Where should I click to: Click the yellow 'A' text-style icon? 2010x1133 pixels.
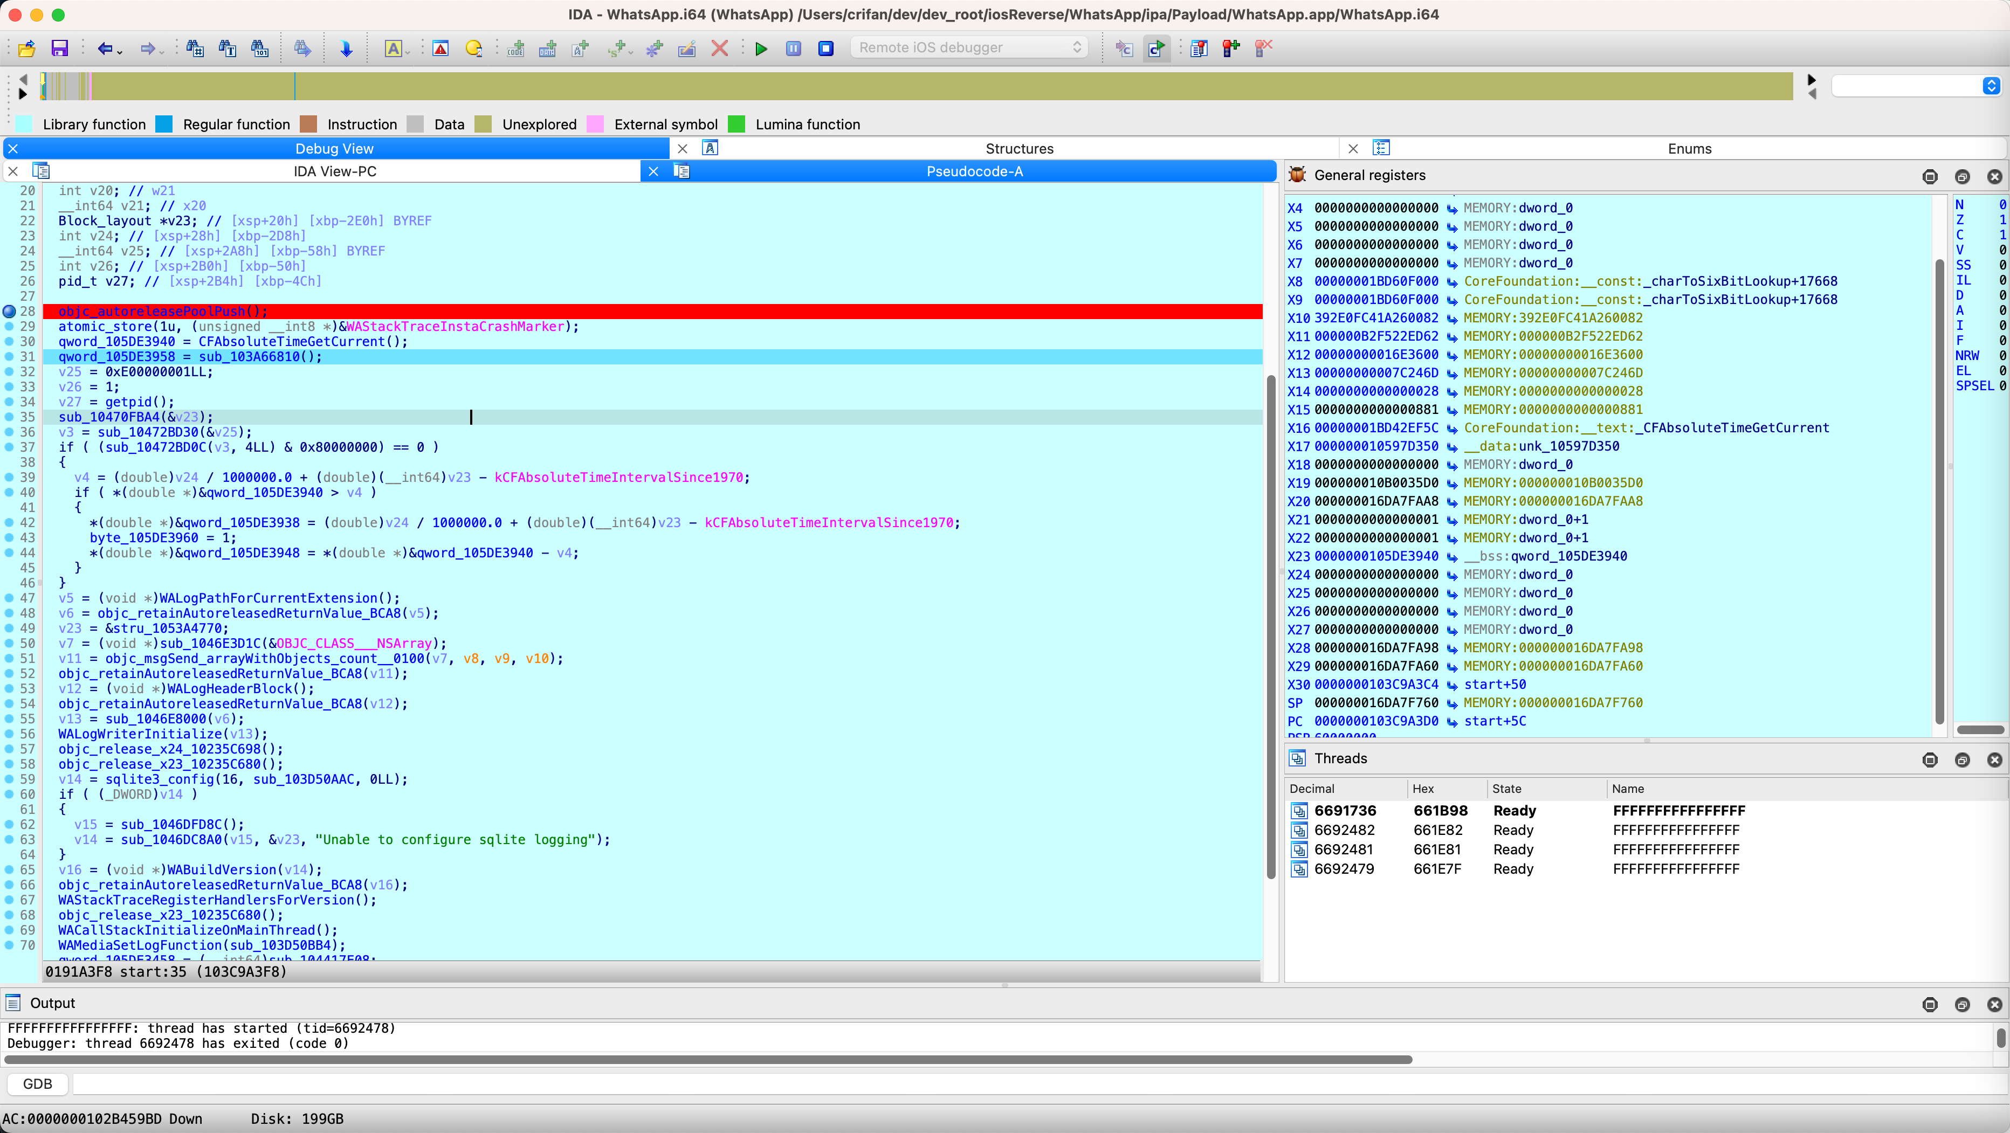pyautogui.click(x=393, y=49)
